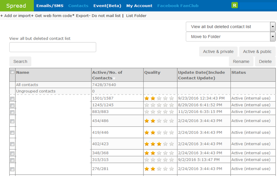Image resolution: width=277 pixels, height=177 pixels.
Task: Go to the Contacts menu
Action: pos(78,6)
